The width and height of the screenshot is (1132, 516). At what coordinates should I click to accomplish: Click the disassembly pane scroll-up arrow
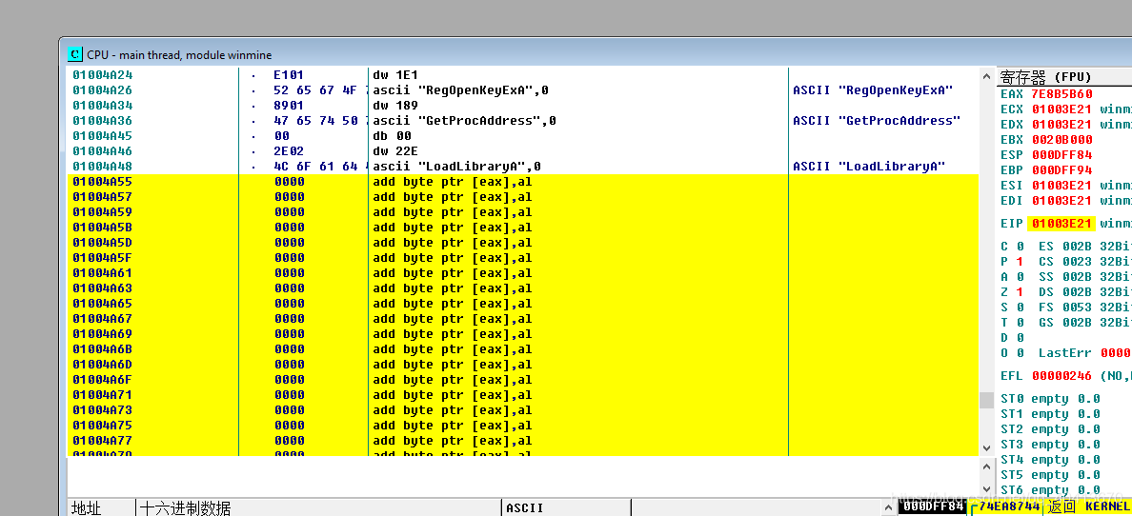tap(987, 74)
